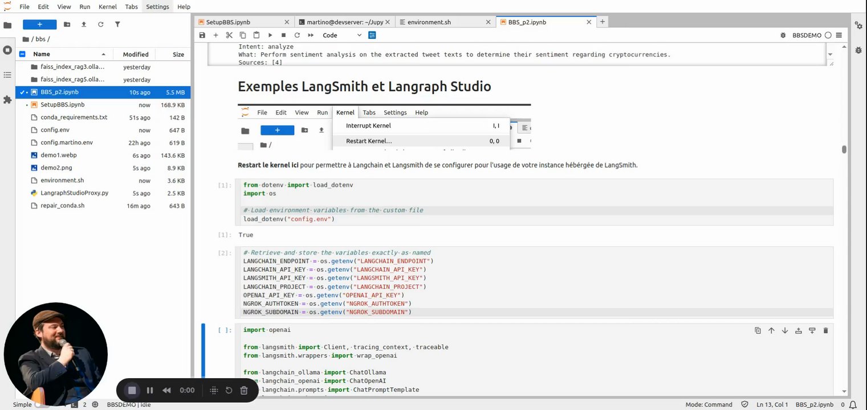Open the config.env file in the file list
The image size is (867, 410).
pyautogui.click(x=55, y=130)
